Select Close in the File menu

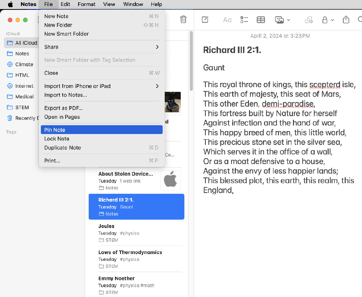(x=102, y=73)
